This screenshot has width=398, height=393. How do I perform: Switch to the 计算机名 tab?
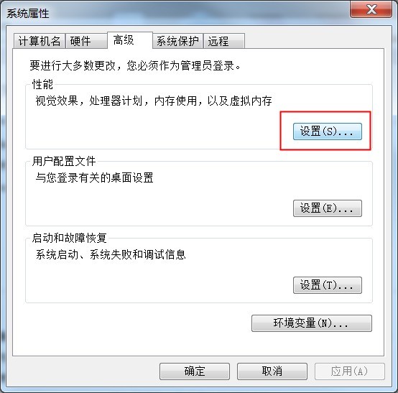(40, 41)
